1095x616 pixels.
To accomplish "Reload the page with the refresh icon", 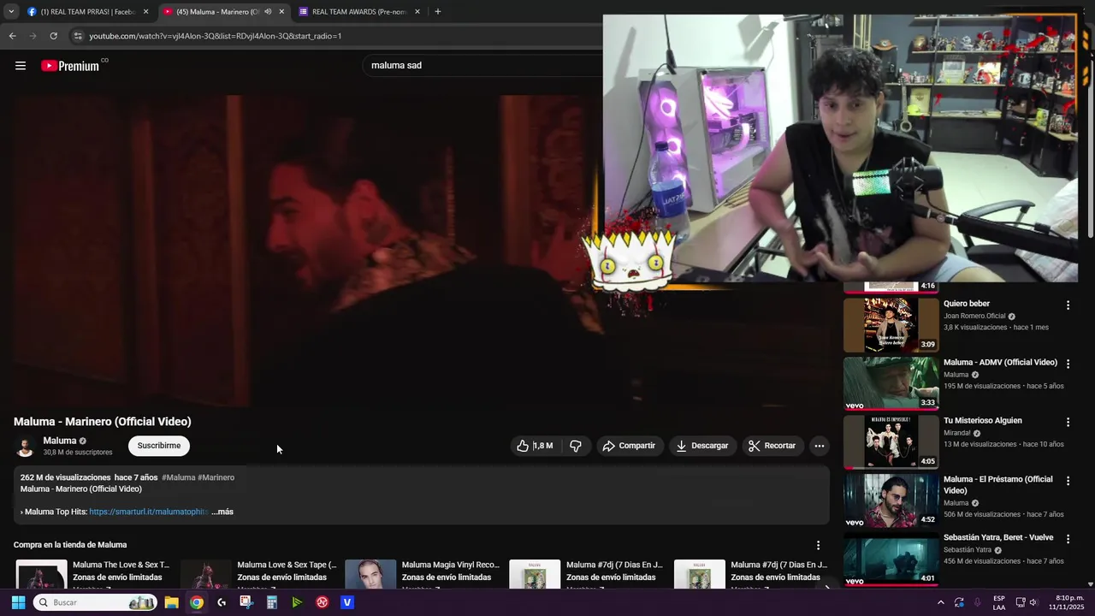I will pyautogui.click(x=53, y=36).
